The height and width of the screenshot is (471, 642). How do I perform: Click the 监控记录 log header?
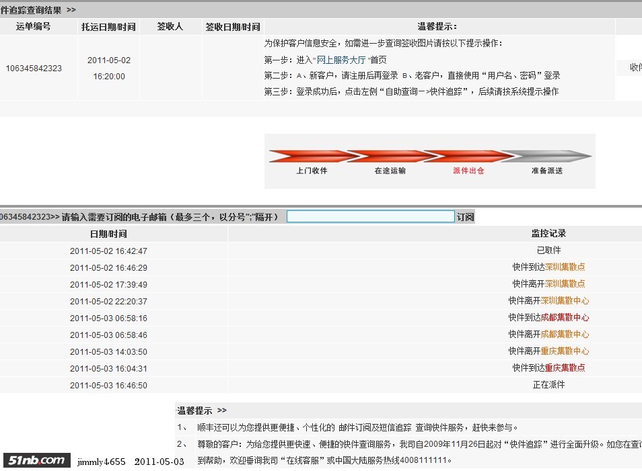[x=548, y=233]
